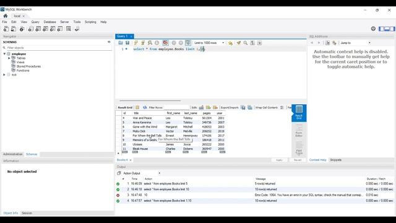Rollback transaction icon in query toolbar
Viewport: 396px width, 223px height.
[x=181, y=43]
